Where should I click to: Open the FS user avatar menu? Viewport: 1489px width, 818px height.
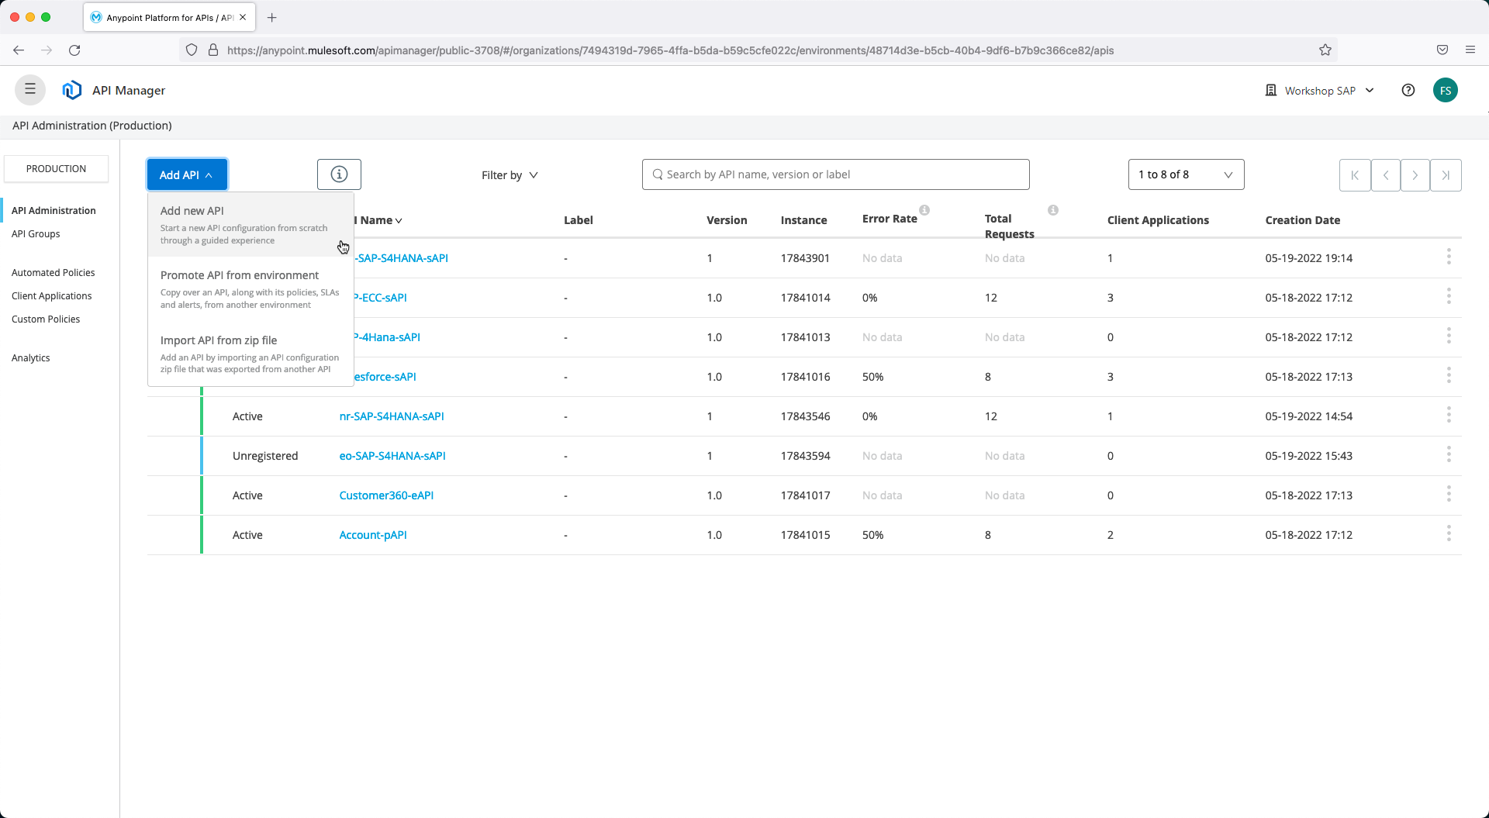[x=1446, y=90]
